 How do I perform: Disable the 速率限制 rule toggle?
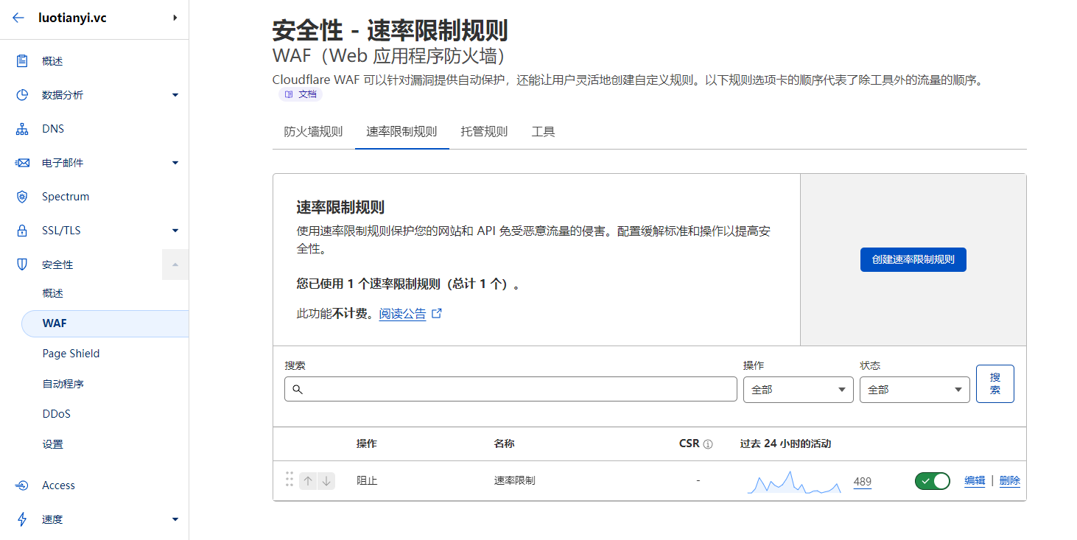pos(933,481)
